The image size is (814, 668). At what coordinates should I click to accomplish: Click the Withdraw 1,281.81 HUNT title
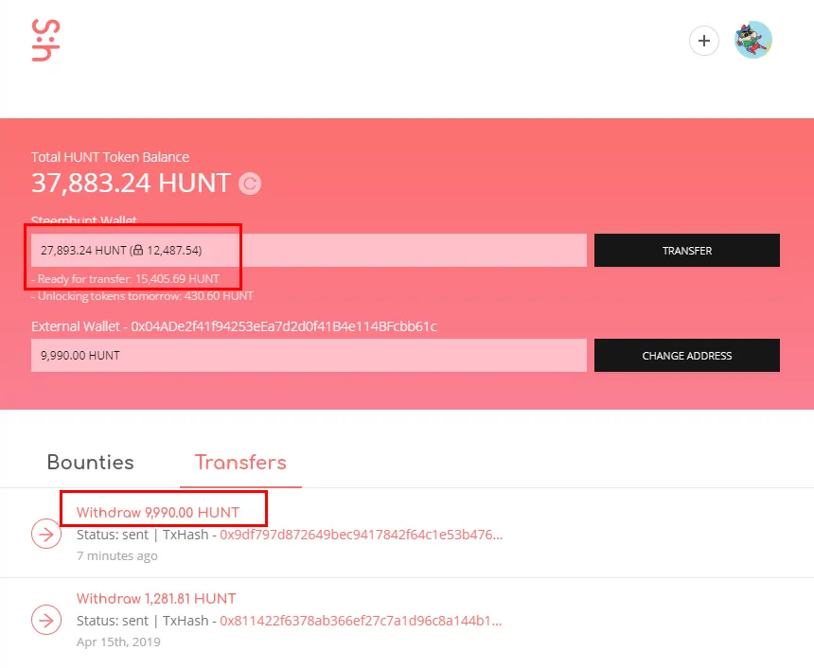point(156,598)
